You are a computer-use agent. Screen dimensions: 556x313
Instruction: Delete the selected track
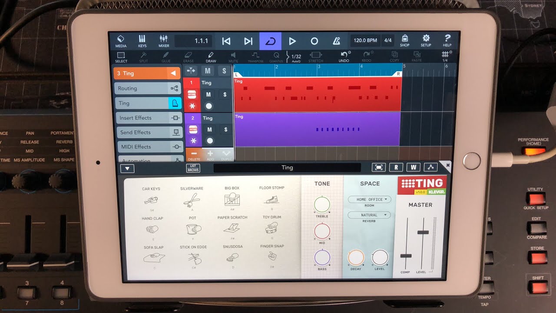coord(194,155)
